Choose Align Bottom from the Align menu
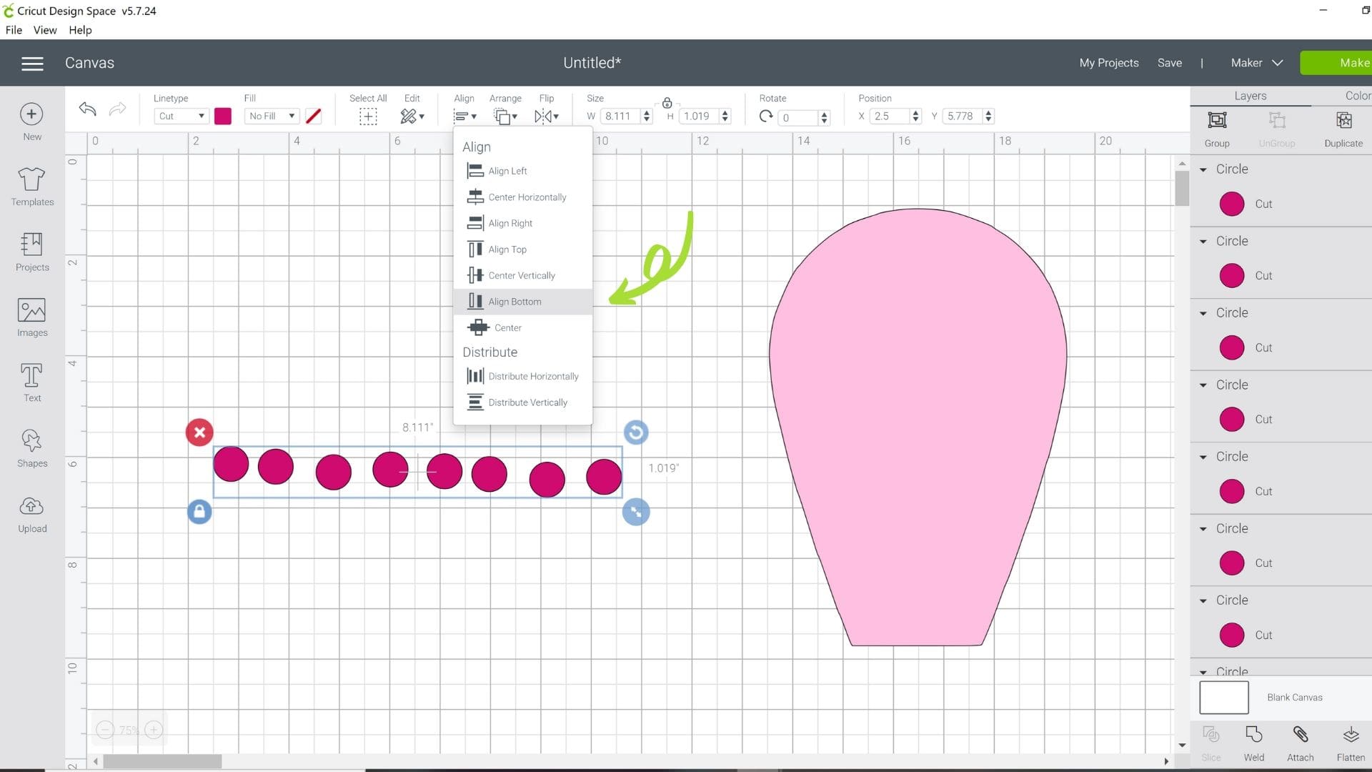 513,301
